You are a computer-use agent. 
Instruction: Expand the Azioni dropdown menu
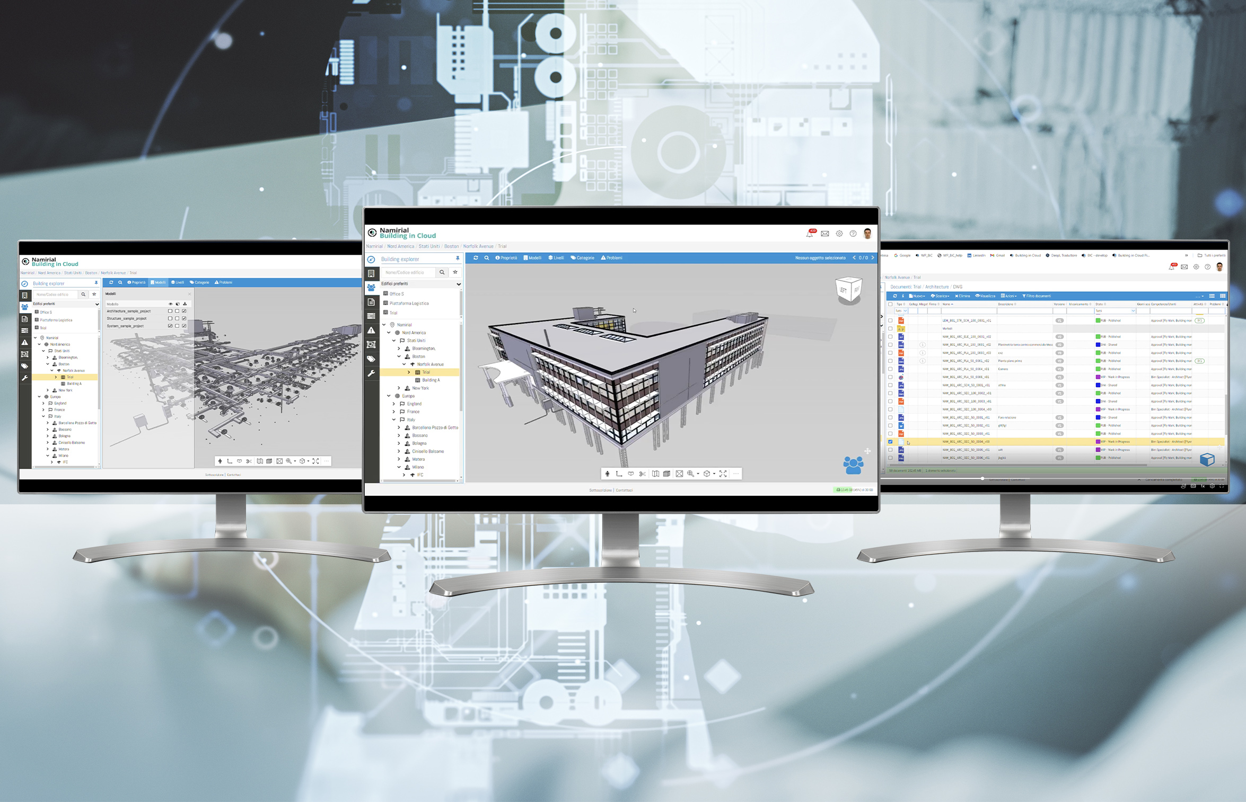1008,296
